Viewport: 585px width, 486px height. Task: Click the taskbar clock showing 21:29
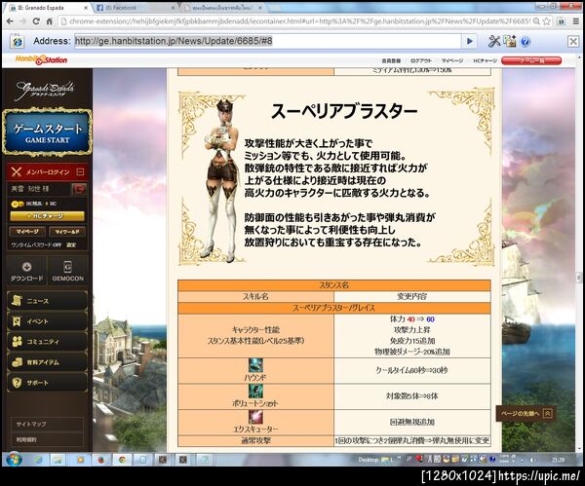point(559,460)
